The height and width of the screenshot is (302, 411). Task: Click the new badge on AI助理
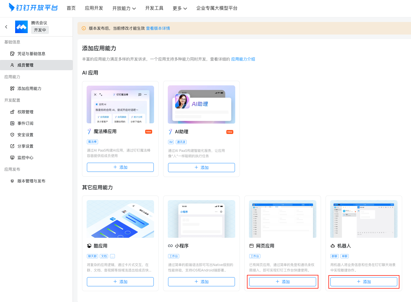(x=230, y=132)
